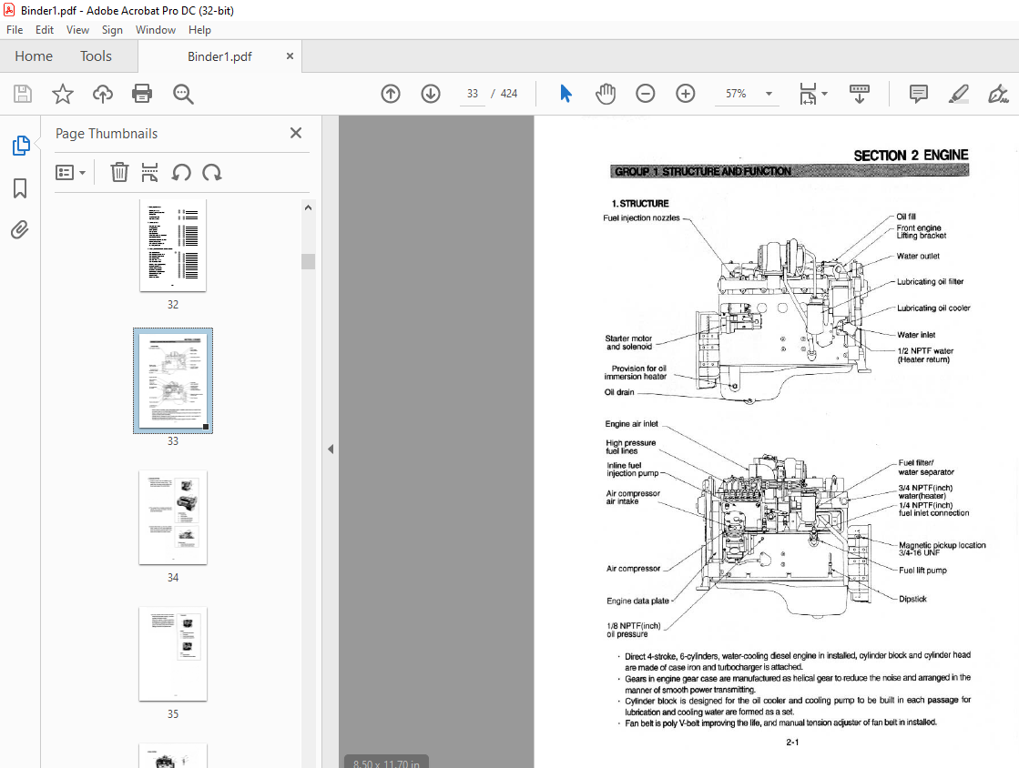Open thumbnail options dropdown menu
This screenshot has width=1019, height=768.
click(x=70, y=173)
